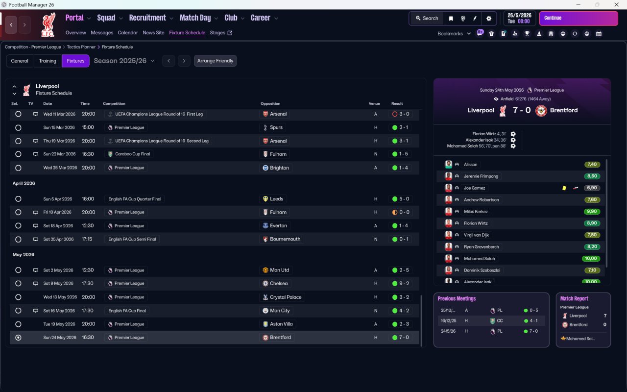Viewport: 627px width, 392px height.
Task: Open the Stages external link
Action: click(221, 33)
